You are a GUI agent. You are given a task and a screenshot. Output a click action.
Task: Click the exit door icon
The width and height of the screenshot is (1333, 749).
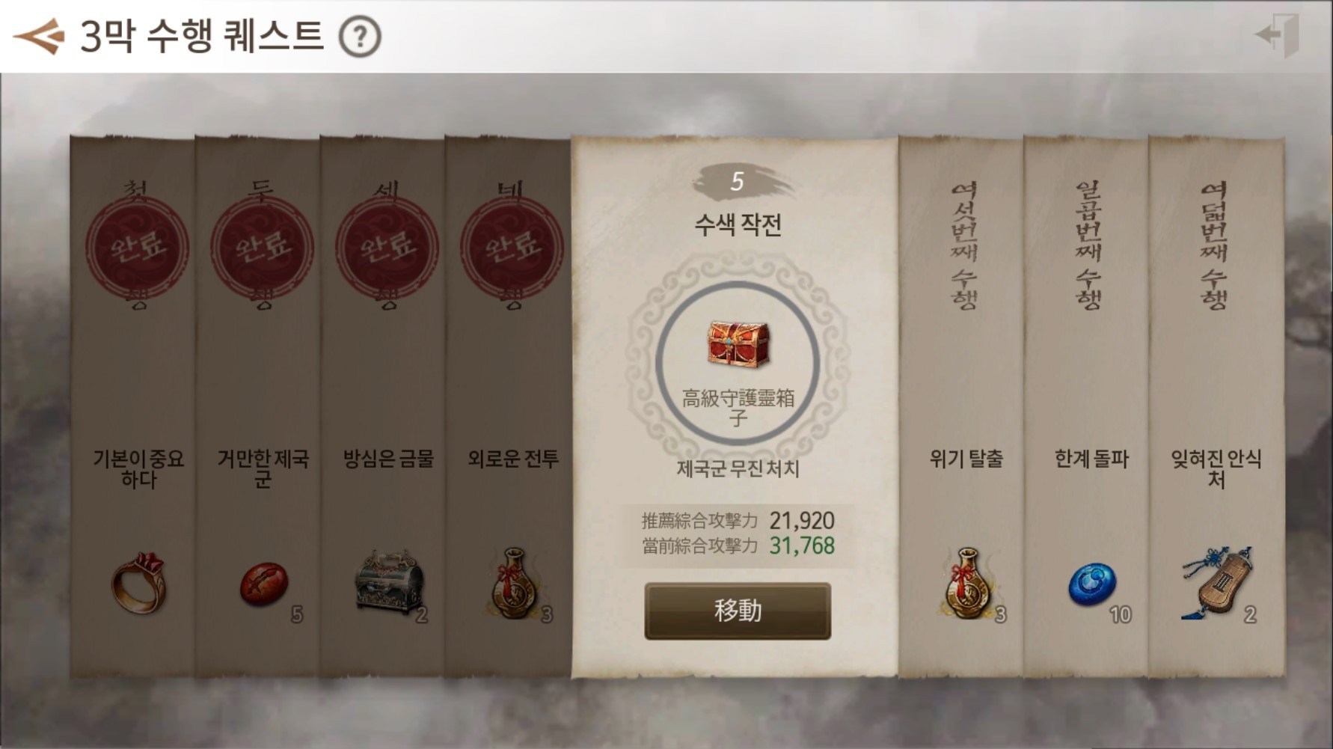(x=1278, y=33)
